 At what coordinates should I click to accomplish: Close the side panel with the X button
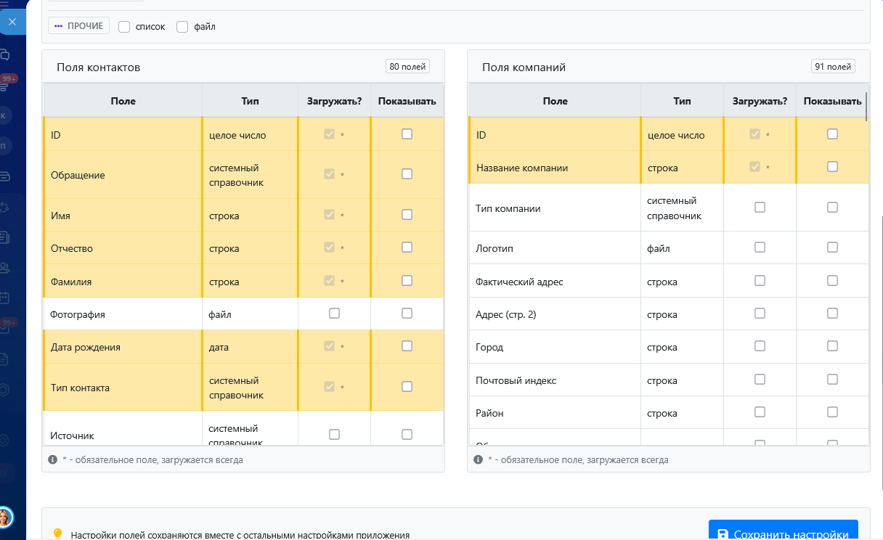12,22
